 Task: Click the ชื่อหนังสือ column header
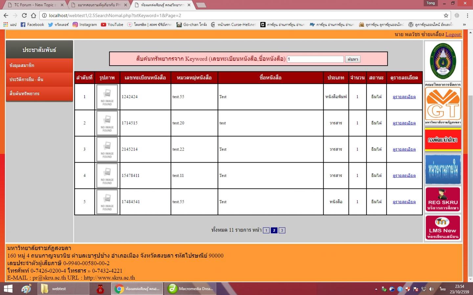pyautogui.click(x=270, y=78)
